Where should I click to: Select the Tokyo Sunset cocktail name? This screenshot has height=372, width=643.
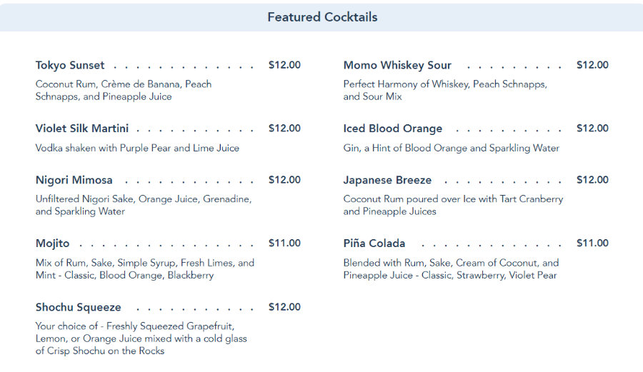click(x=70, y=65)
